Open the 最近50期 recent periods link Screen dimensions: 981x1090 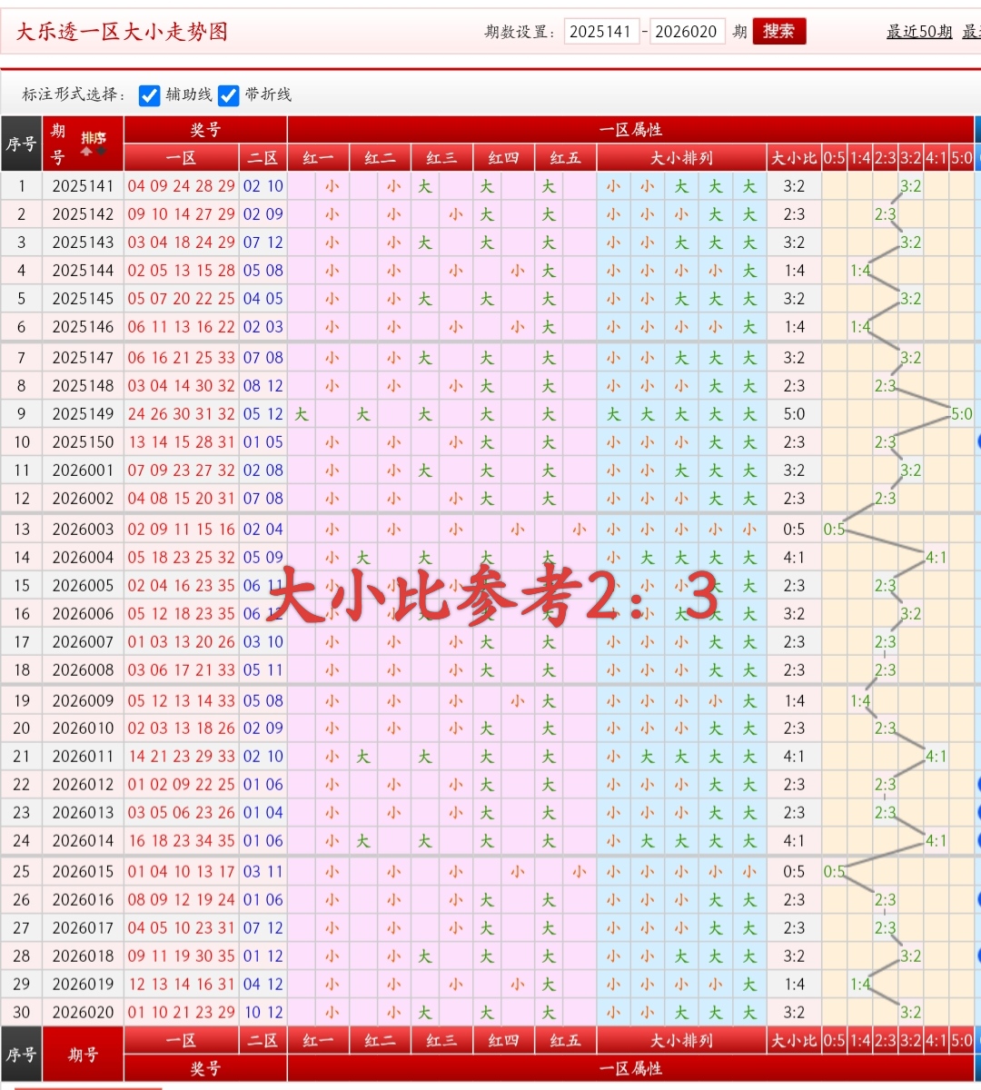pyautogui.click(x=918, y=31)
